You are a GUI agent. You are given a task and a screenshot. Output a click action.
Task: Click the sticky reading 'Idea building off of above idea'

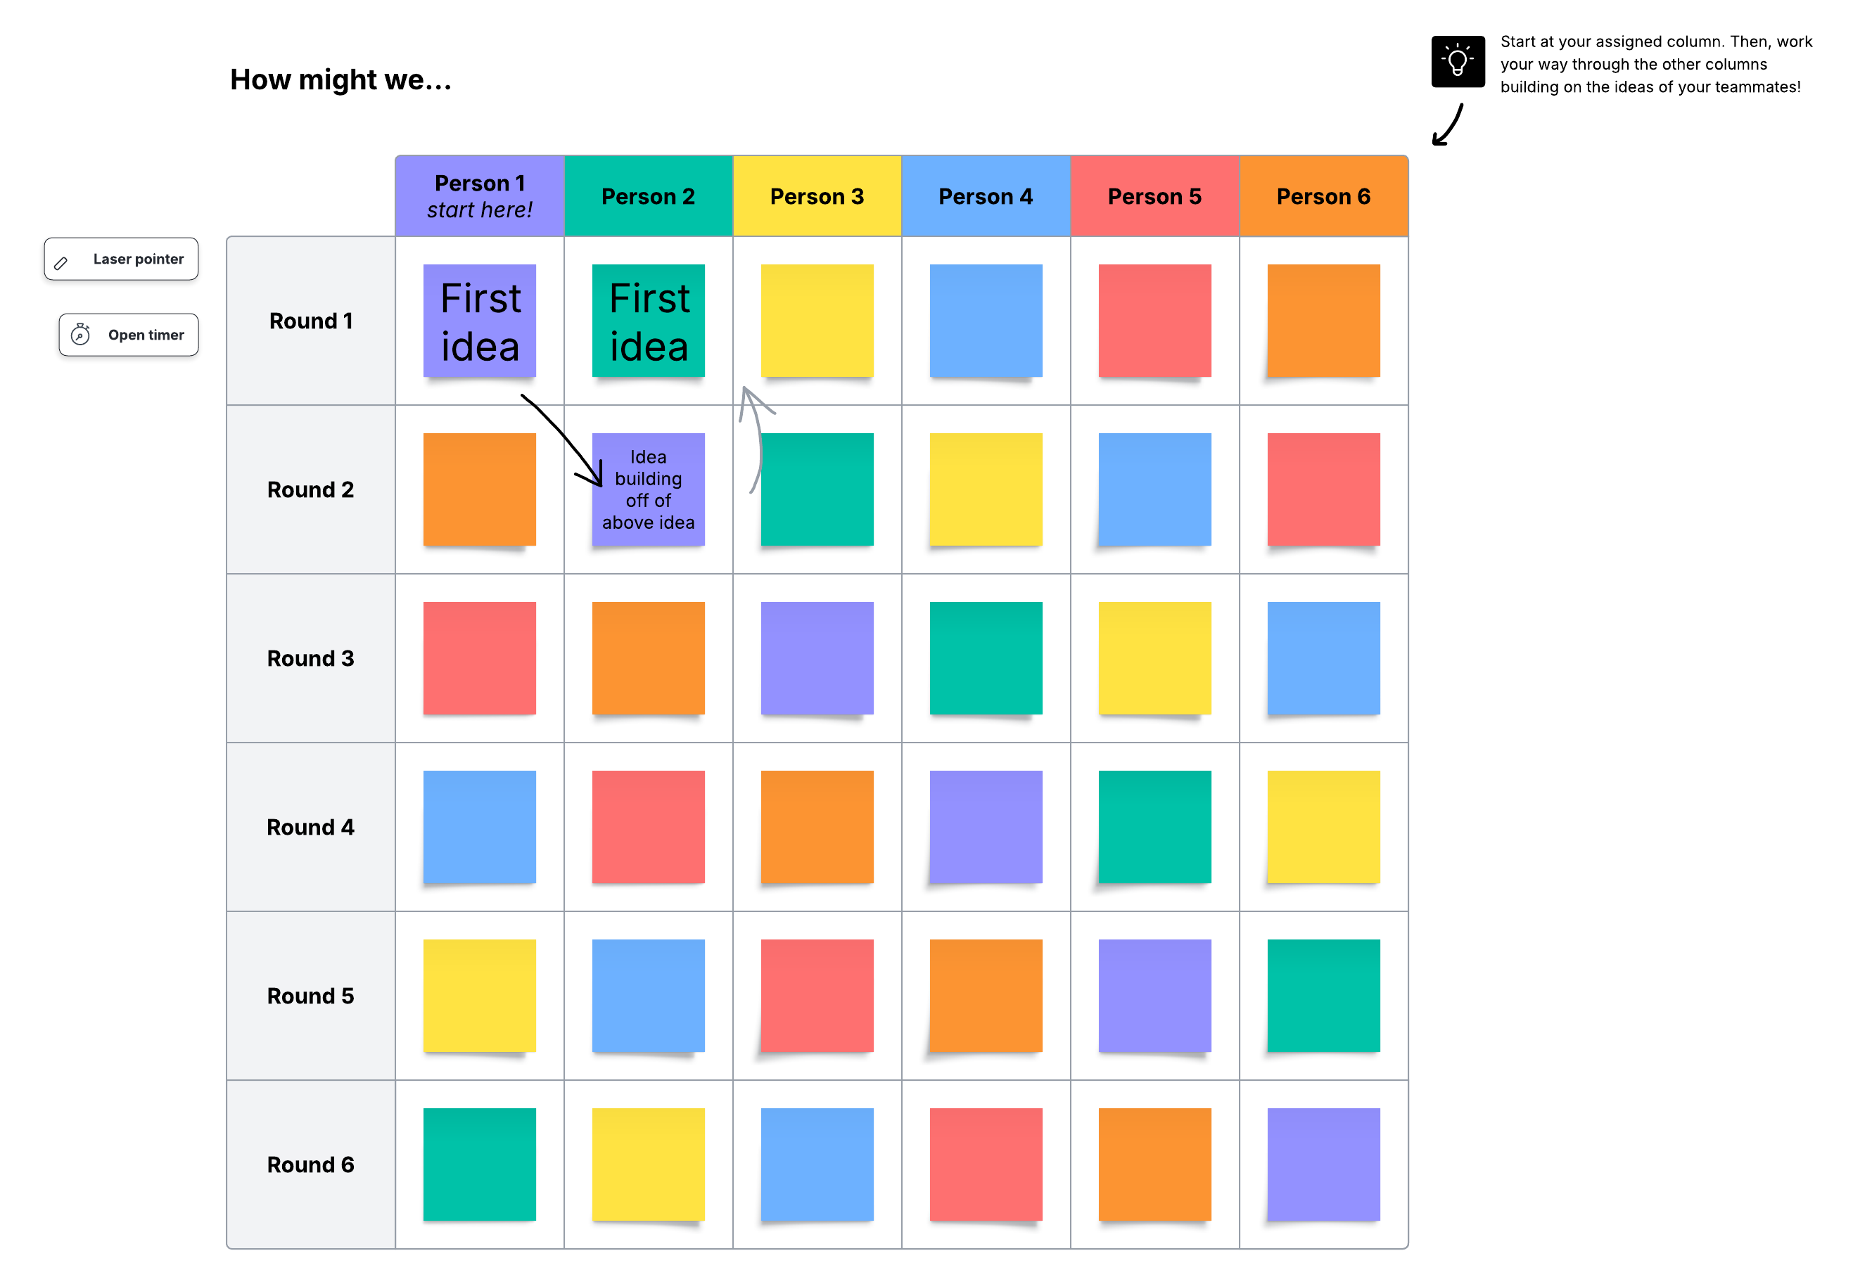[647, 489]
